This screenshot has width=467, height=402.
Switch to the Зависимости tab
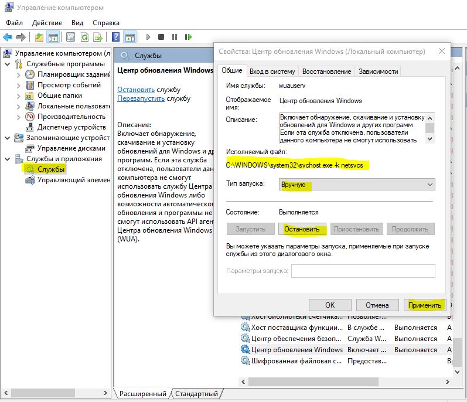coord(378,71)
